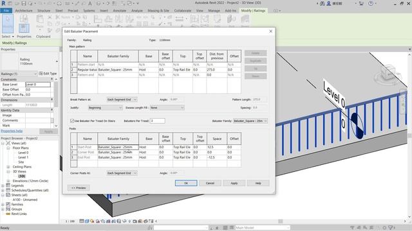
Task: Click the Schedules/Quantities icon in Project Browser
Action: [x=8, y=190]
